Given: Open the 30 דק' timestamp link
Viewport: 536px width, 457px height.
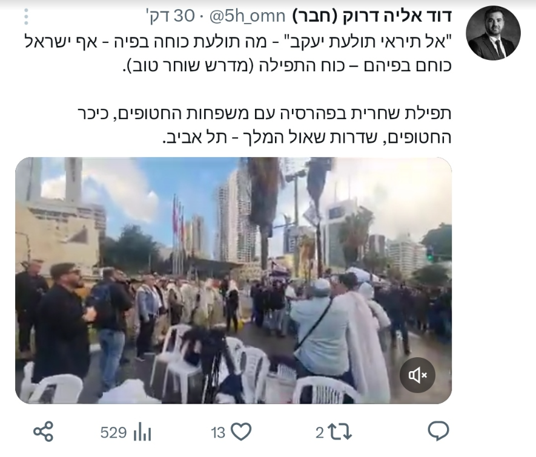Looking at the screenshot, I should [170, 16].
